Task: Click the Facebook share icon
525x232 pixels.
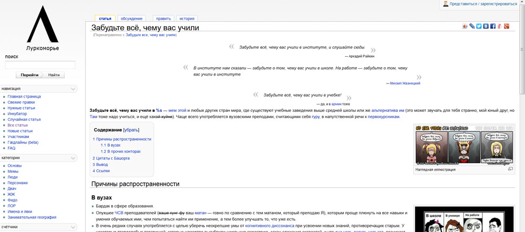Action: pos(493,26)
